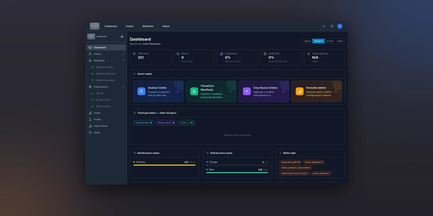Click the green New action progress bar
The width and height of the screenshot is (433, 216).
point(237,172)
